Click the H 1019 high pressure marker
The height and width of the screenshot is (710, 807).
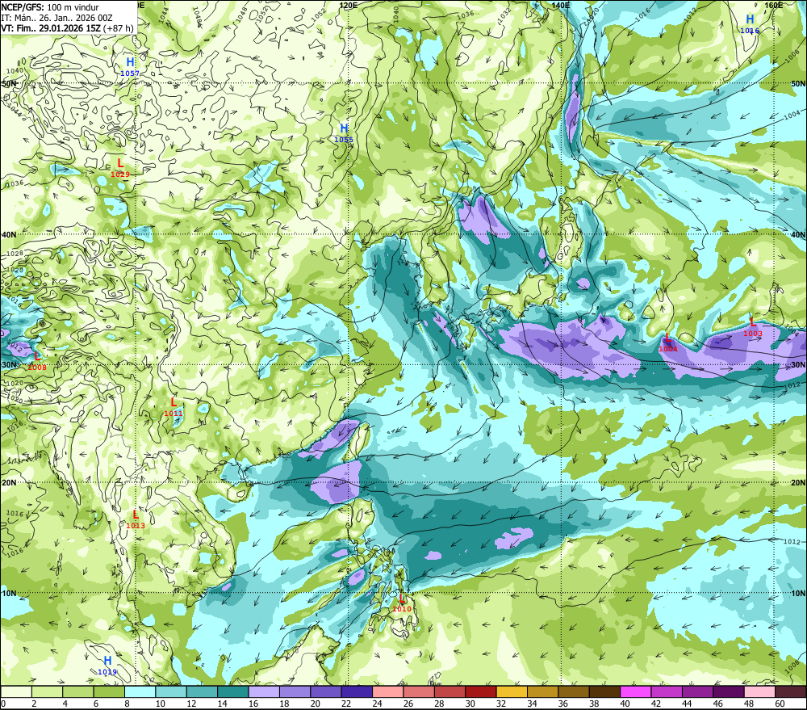click(x=107, y=666)
